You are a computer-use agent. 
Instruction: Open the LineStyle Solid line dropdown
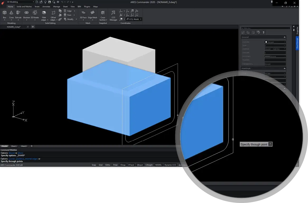[275, 49]
